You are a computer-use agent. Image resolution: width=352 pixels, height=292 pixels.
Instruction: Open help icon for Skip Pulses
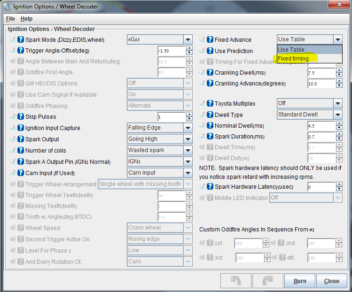20,116
